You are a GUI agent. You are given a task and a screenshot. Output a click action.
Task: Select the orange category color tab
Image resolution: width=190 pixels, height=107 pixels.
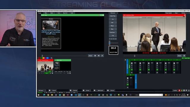44,58
